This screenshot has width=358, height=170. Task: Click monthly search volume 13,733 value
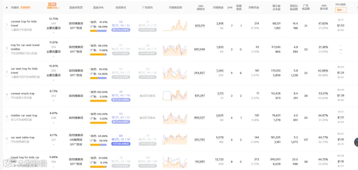click(220, 159)
